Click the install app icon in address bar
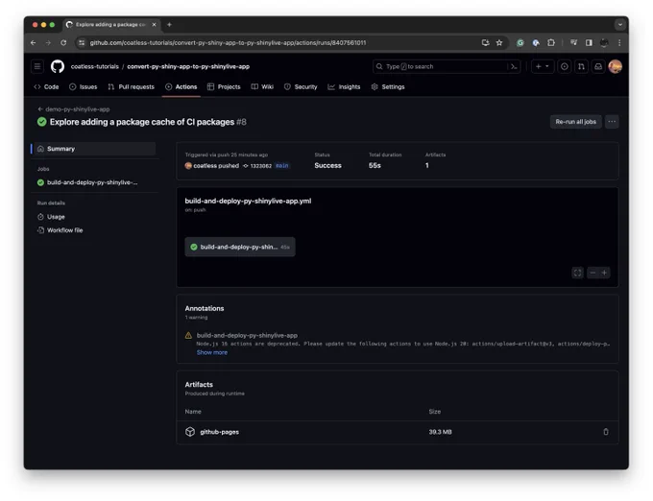 (x=485, y=43)
